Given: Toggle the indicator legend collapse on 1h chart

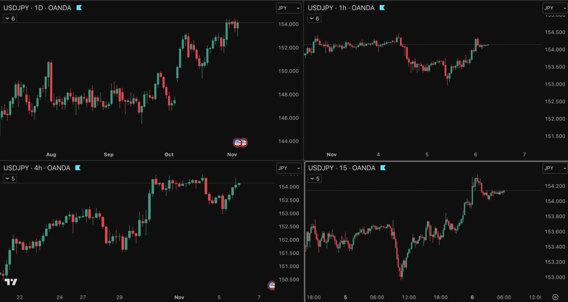Looking at the screenshot, I should [x=314, y=18].
